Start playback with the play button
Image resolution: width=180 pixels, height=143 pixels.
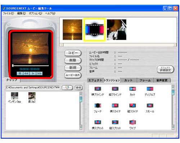point(33,73)
